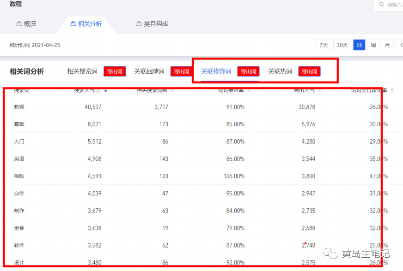403x271 pixels.
Task: Export words for 相关搜索词
Action: 115,71
